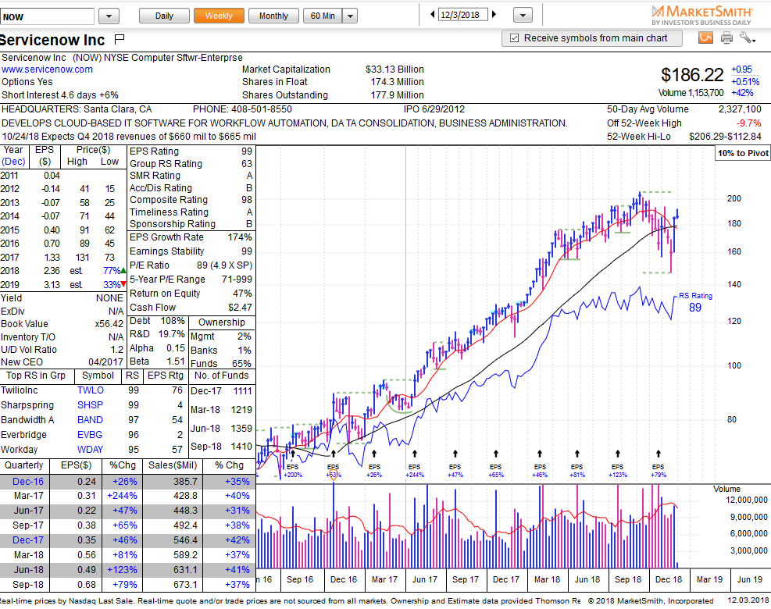The width and height of the screenshot is (771, 609).
Task: Open the www.servicenow.com link
Action: [x=47, y=69]
